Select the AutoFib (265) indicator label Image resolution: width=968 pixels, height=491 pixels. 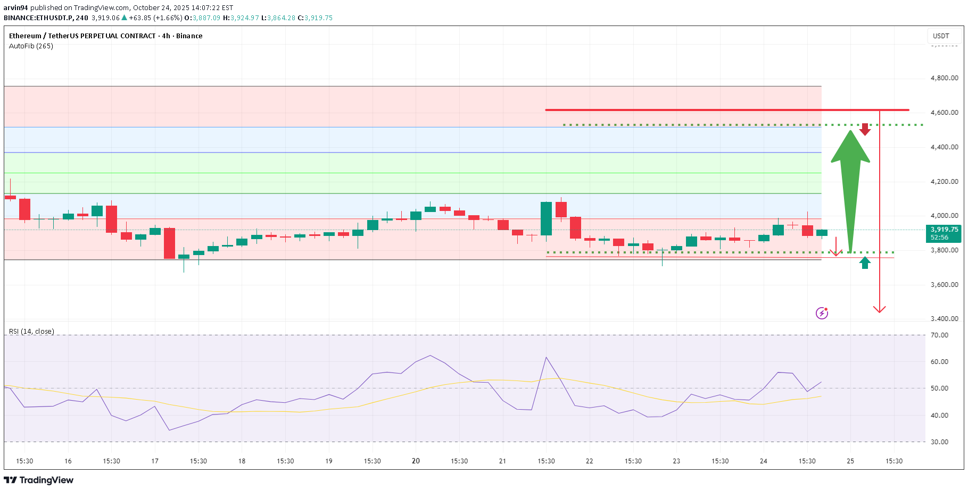[31, 46]
